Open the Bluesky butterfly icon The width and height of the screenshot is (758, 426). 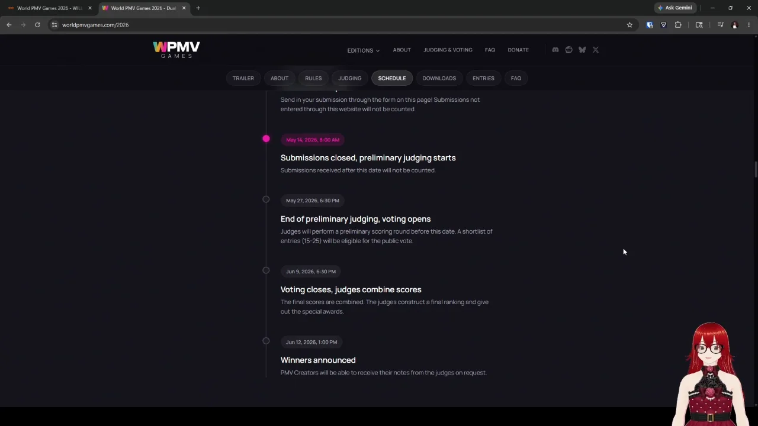(582, 50)
